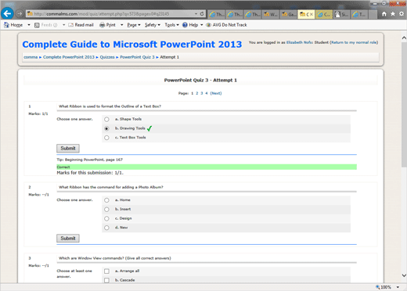This screenshot has height=291, width=407.
Task: Click the browser Forward arrow button
Action: tap(20, 13)
